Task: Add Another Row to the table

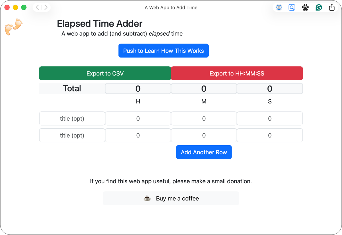Action: pyautogui.click(x=204, y=152)
